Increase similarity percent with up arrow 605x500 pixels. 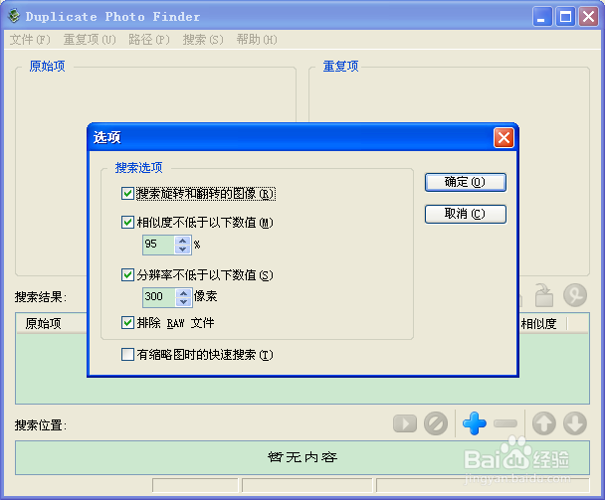point(183,241)
